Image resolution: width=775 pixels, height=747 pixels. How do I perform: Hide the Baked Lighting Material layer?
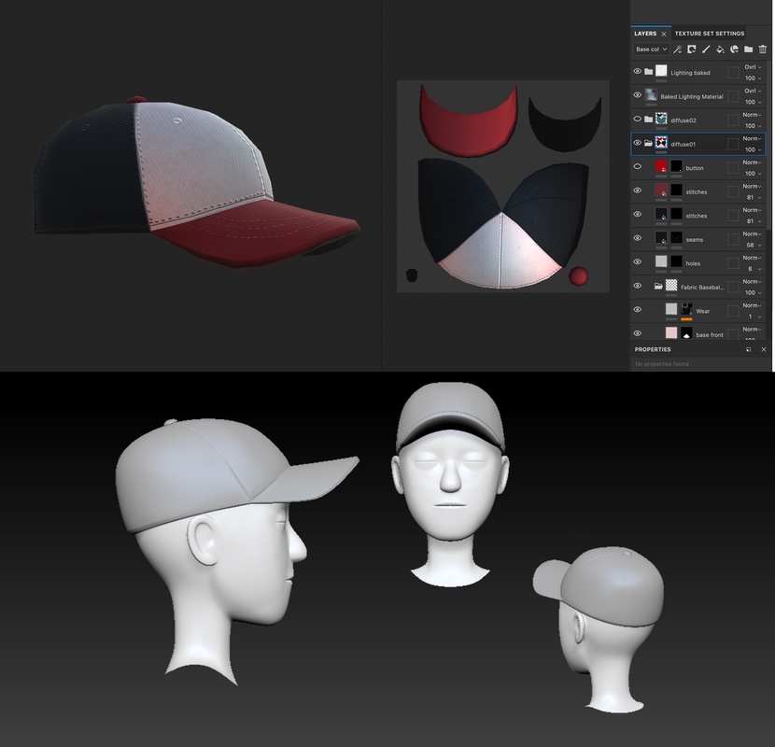click(x=638, y=95)
